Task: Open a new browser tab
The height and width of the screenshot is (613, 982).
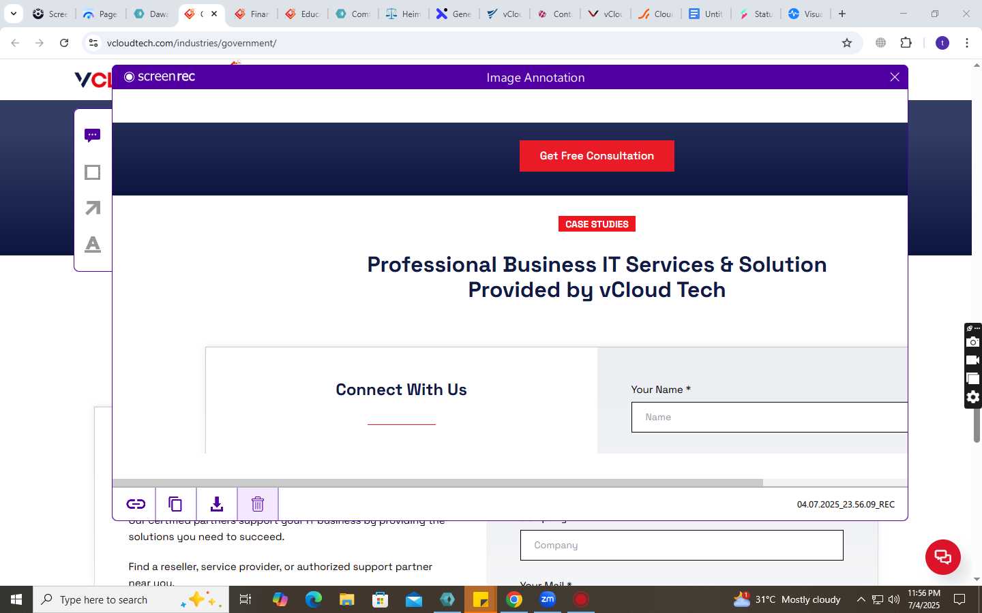Action: coord(842,14)
